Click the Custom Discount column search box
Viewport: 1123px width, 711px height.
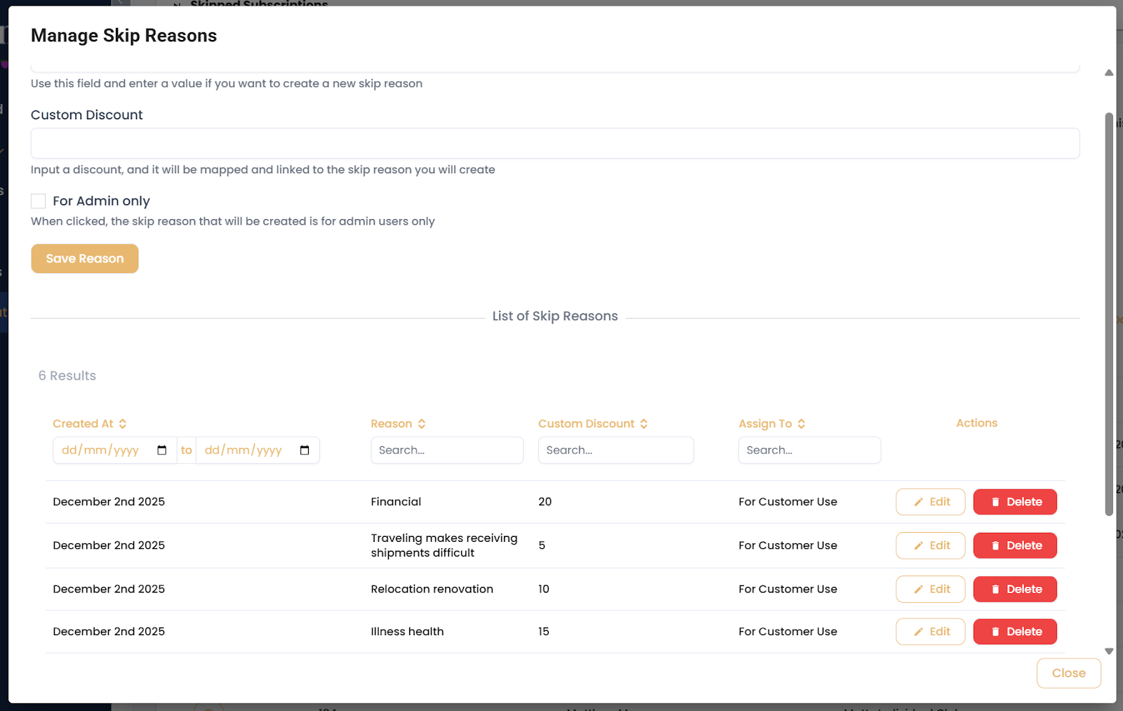tap(616, 451)
